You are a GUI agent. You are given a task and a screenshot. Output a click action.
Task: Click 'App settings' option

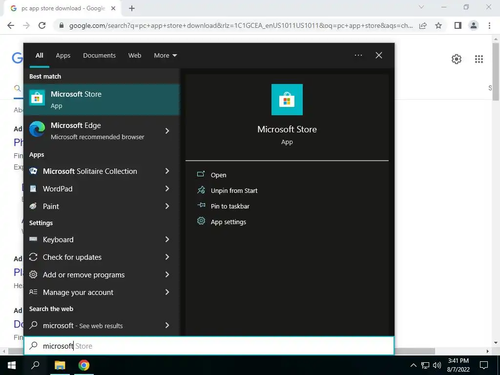click(x=229, y=222)
